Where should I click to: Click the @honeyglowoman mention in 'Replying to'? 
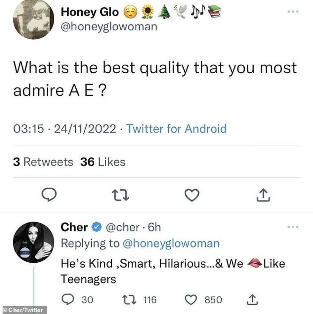[x=171, y=244]
